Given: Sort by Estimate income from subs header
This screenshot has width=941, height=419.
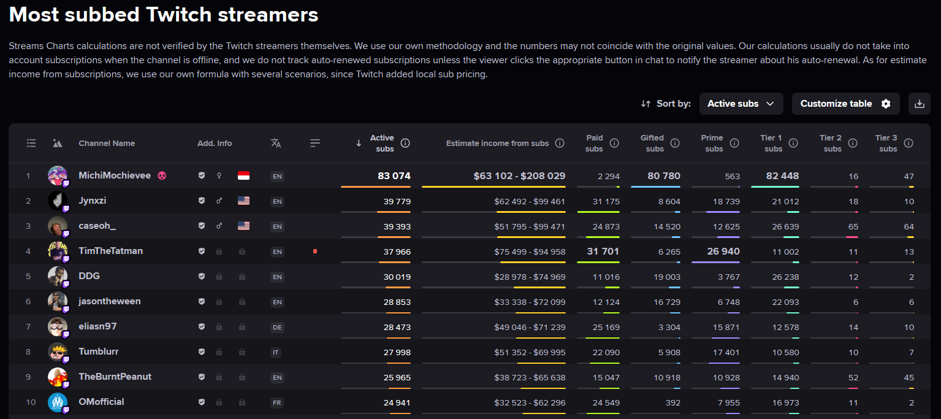Looking at the screenshot, I should [497, 143].
